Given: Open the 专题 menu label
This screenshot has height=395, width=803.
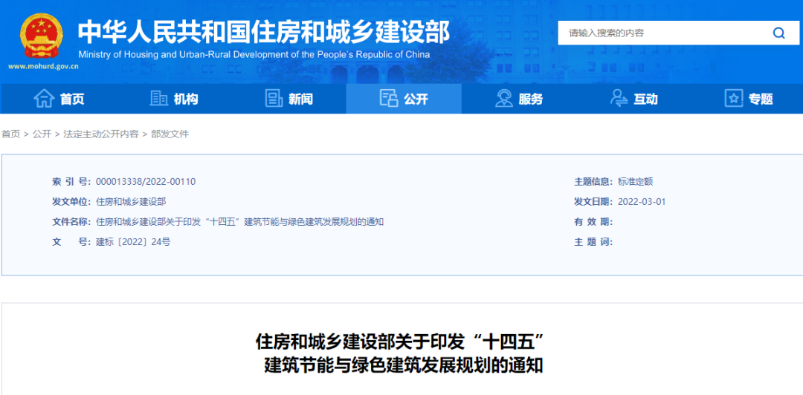Looking at the screenshot, I should tap(761, 99).
